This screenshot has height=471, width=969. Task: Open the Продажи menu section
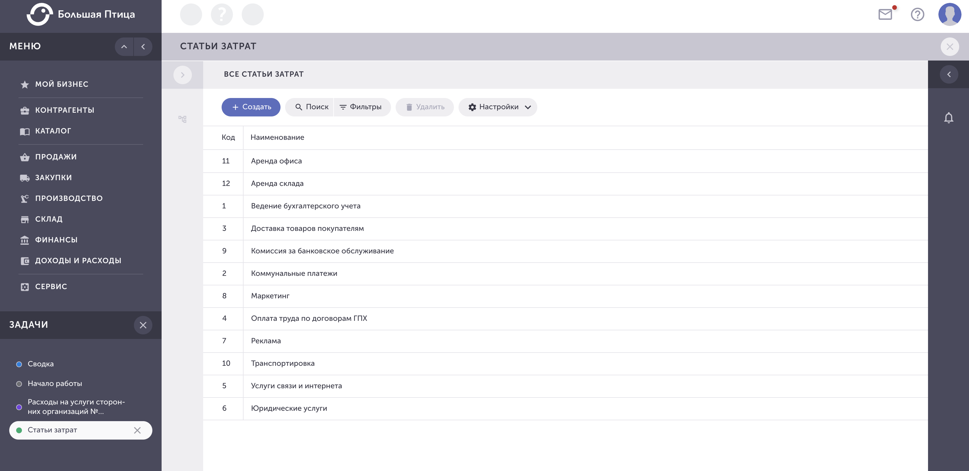pos(56,157)
